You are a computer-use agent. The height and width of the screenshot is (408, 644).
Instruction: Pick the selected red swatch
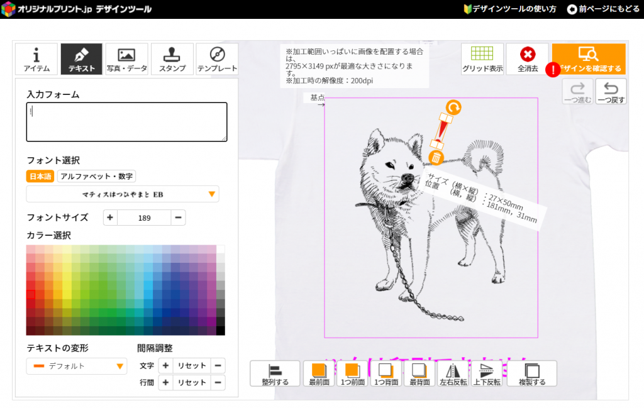coord(30,295)
